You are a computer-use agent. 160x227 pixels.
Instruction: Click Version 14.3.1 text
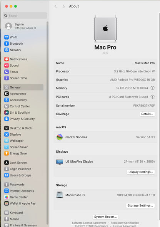(x=145, y=137)
